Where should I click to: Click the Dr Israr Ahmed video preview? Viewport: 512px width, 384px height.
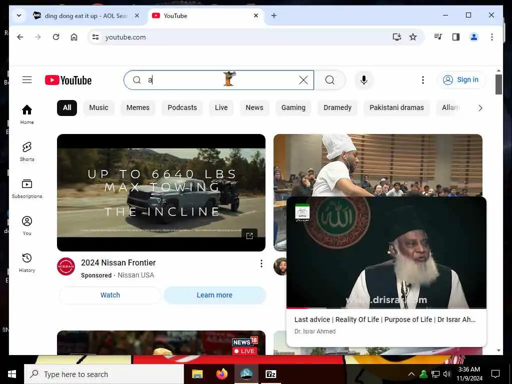point(386,252)
